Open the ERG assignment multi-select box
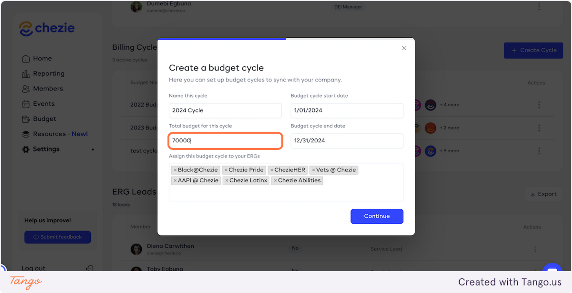Viewport: 572px width, 293px height. tap(286, 193)
